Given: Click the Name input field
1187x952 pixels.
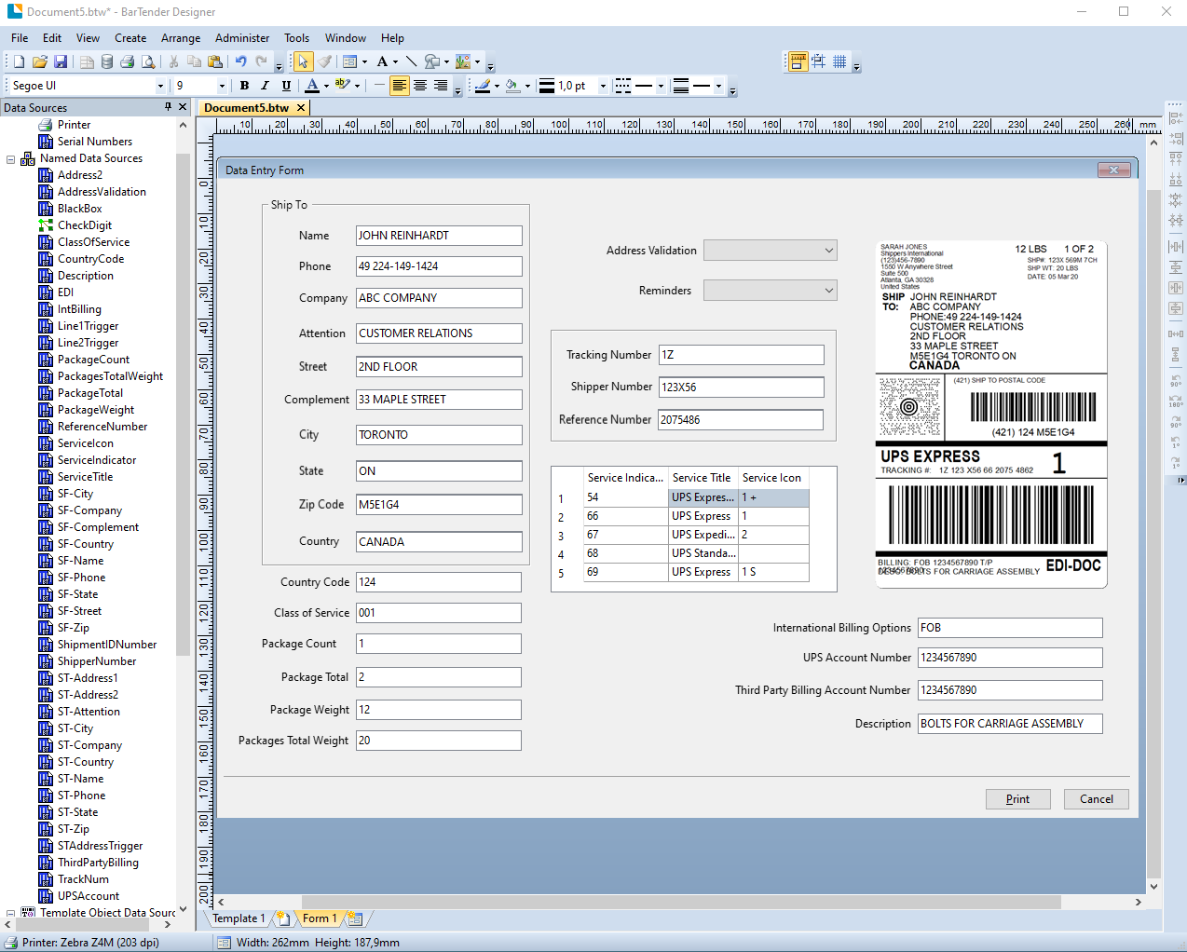Looking at the screenshot, I should tap(439, 236).
